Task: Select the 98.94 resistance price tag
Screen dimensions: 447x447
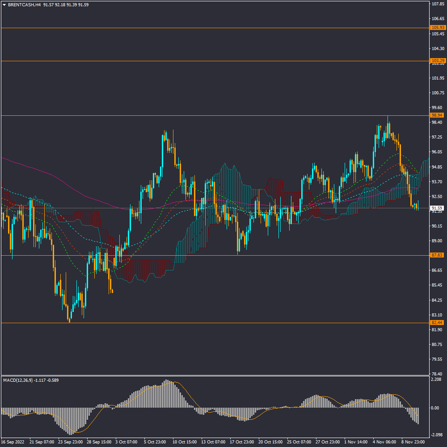Action: coord(437,115)
